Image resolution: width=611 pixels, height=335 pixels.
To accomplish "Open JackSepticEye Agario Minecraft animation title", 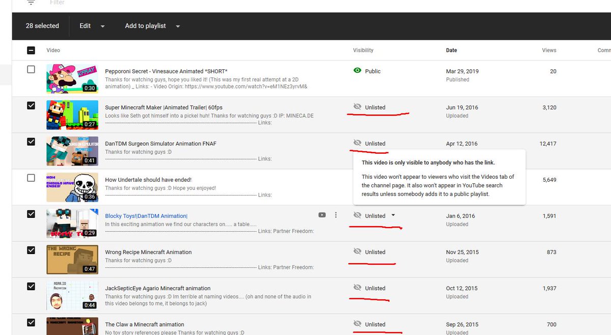I will (158, 288).
